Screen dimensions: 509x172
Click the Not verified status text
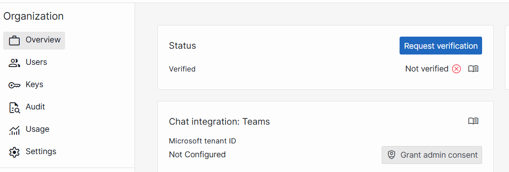click(427, 68)
